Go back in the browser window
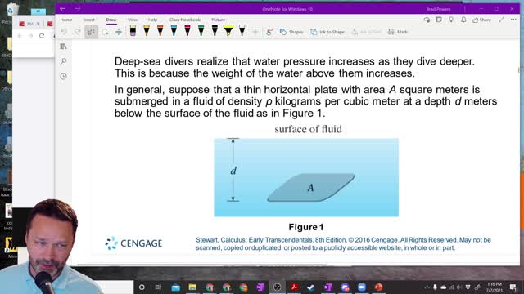The height and width of the screenshot is (294, 524). [x=20, y=36]
